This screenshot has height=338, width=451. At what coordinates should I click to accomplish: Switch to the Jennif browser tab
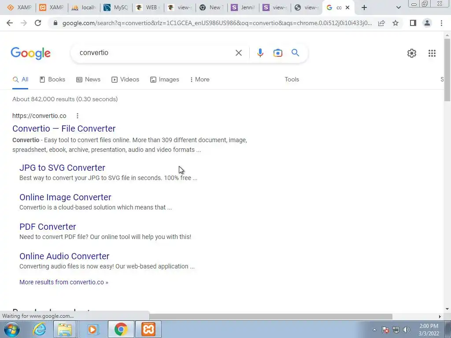tap(243, 7)
